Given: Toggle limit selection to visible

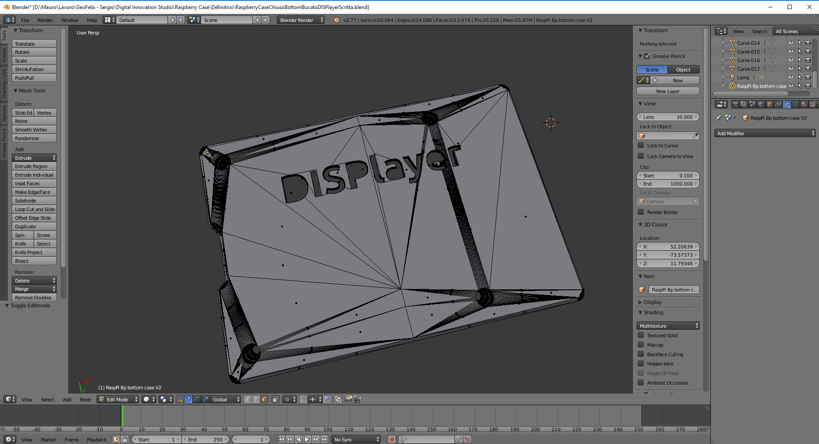Looking at the screenshot, I should coord(276,399).
